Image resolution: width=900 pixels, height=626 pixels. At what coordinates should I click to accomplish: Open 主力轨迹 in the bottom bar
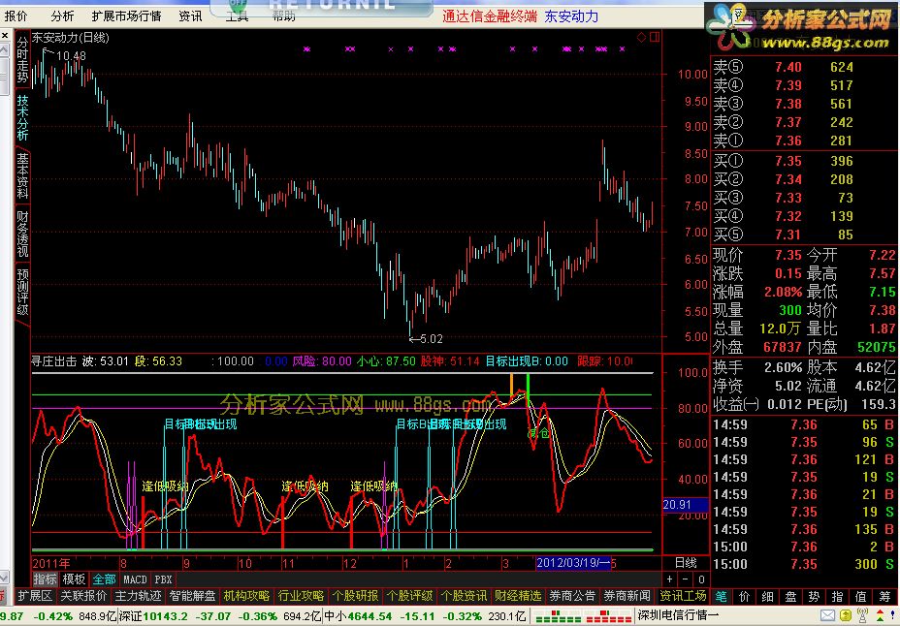tap(138, 596)
